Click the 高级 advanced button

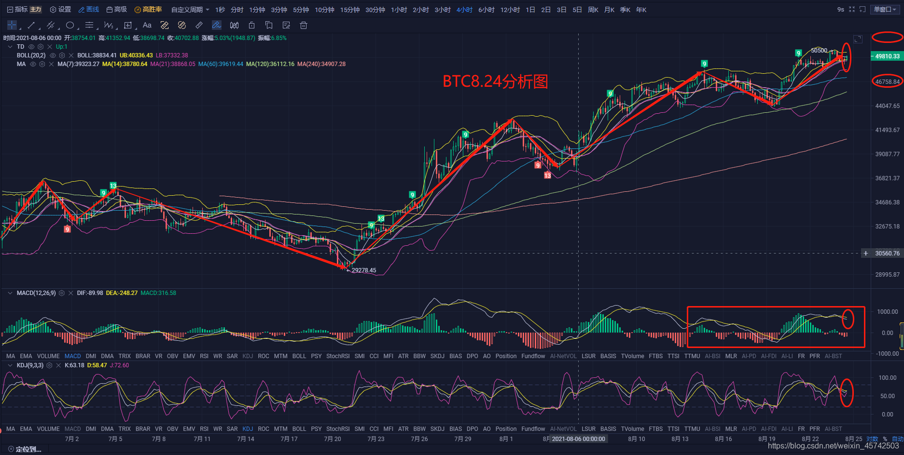117,10
